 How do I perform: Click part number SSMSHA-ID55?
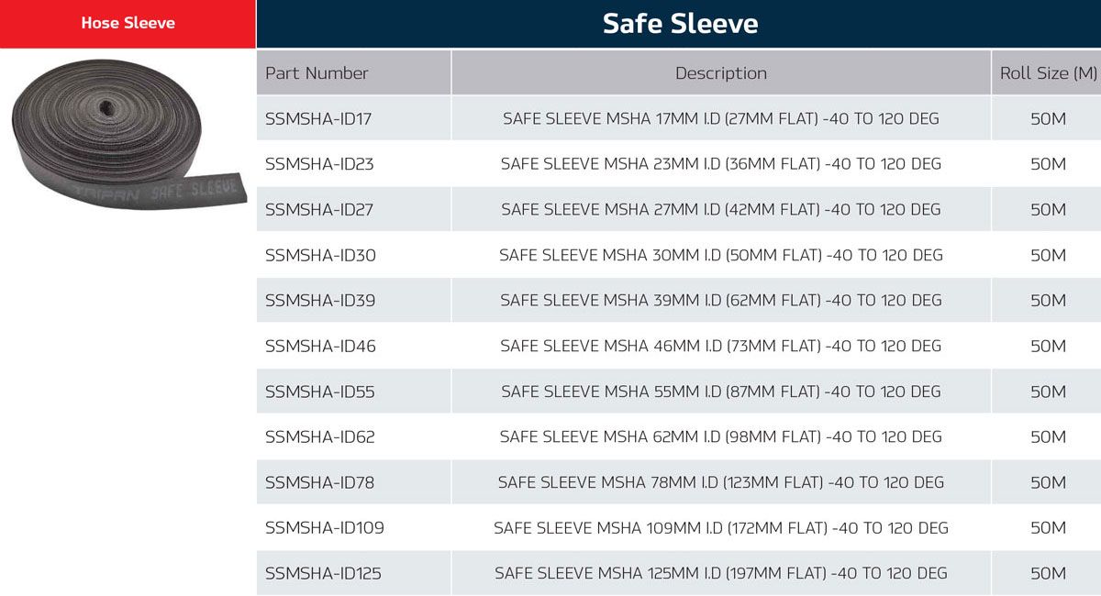point(319,392)
